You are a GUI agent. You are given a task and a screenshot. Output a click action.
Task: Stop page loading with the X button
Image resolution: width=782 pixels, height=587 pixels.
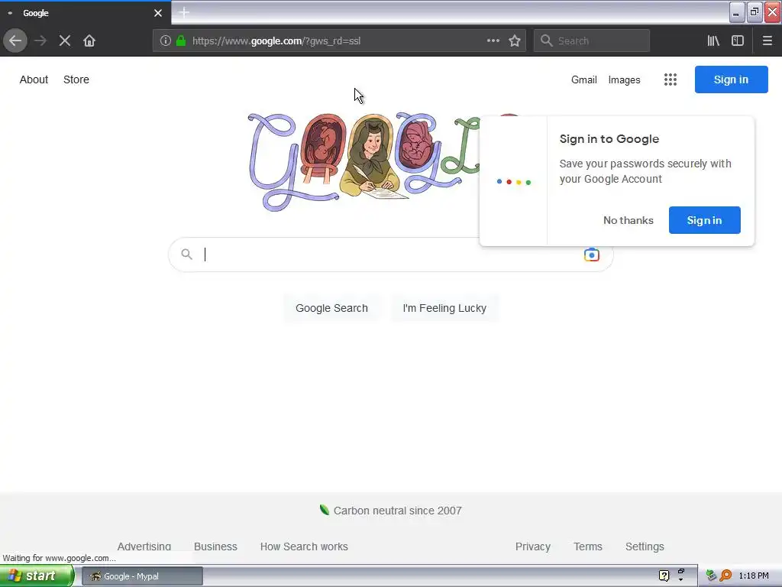pyautogui.click(x=65, y=41)
